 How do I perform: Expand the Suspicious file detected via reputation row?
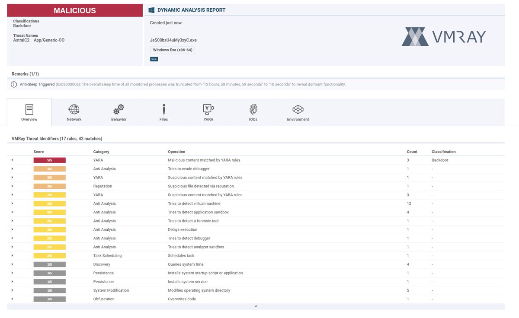coord(12,186)
